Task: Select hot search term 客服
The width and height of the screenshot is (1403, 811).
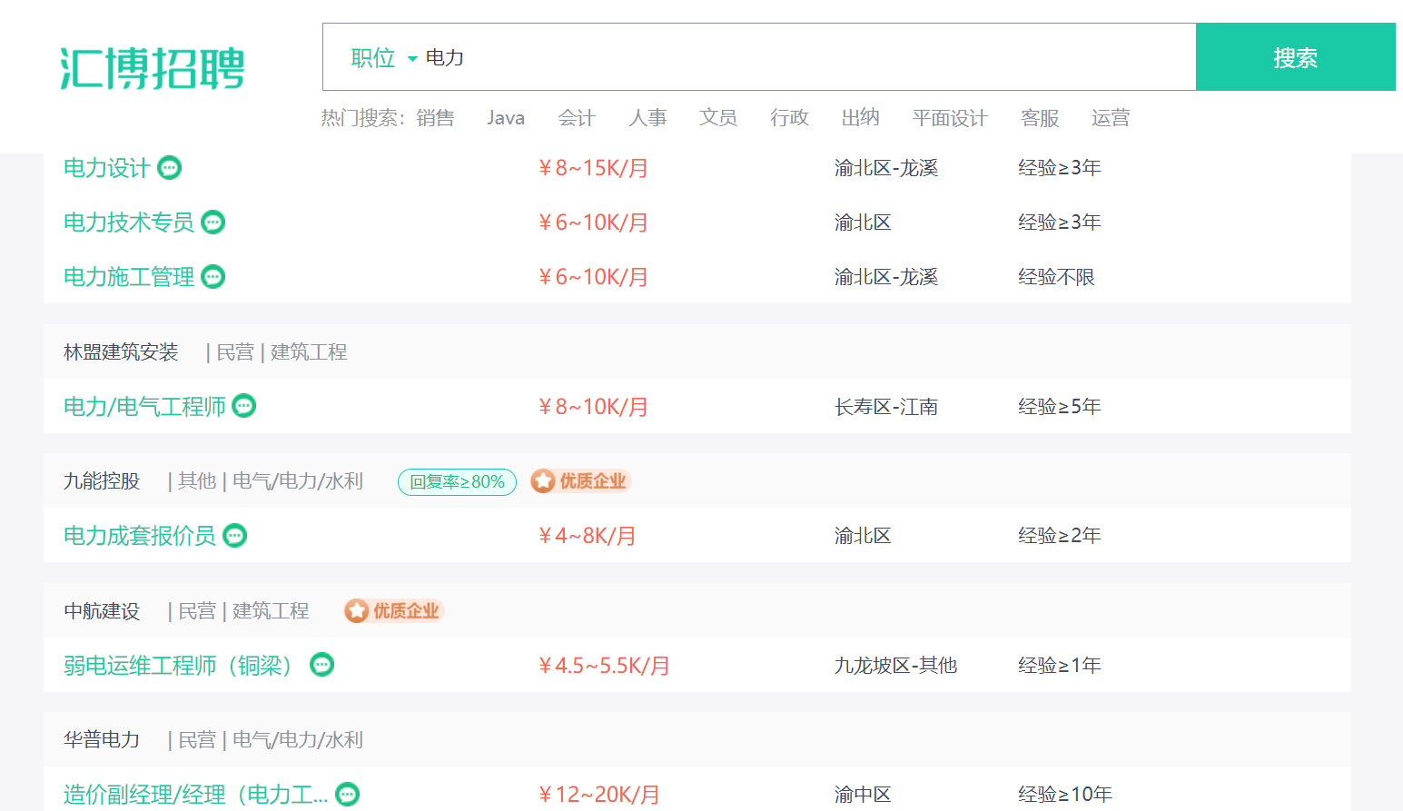Action: 1040,118
